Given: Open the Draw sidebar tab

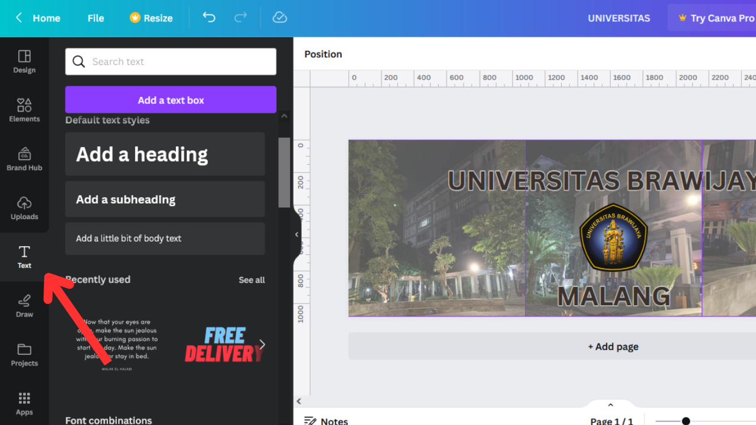Looking at the screenshot, I should click(x=24, y=306).
